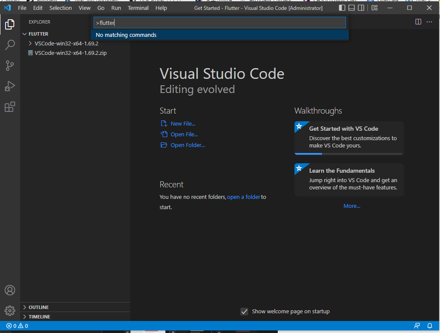Minimize the VS Code window
Viewport: 440px width, 333px height.
coord(390,8)
